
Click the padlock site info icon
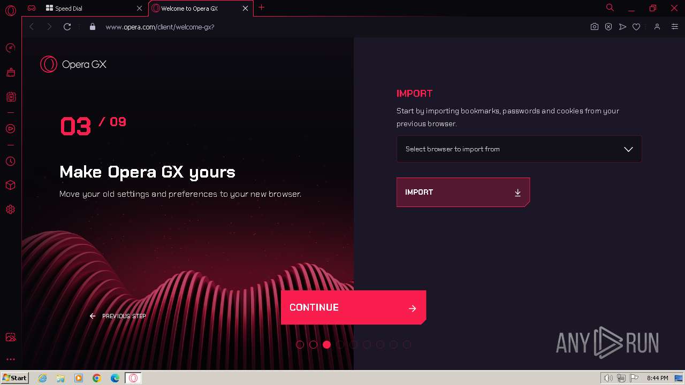[x=93, y=27]
